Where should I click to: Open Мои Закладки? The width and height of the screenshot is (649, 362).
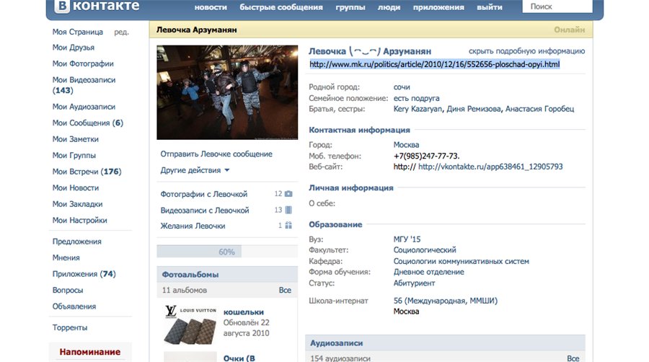77,204
